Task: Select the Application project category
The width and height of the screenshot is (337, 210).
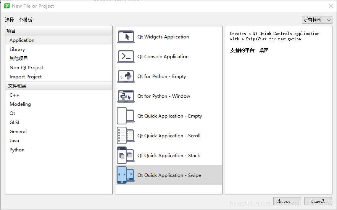Action: coord(59,40)
